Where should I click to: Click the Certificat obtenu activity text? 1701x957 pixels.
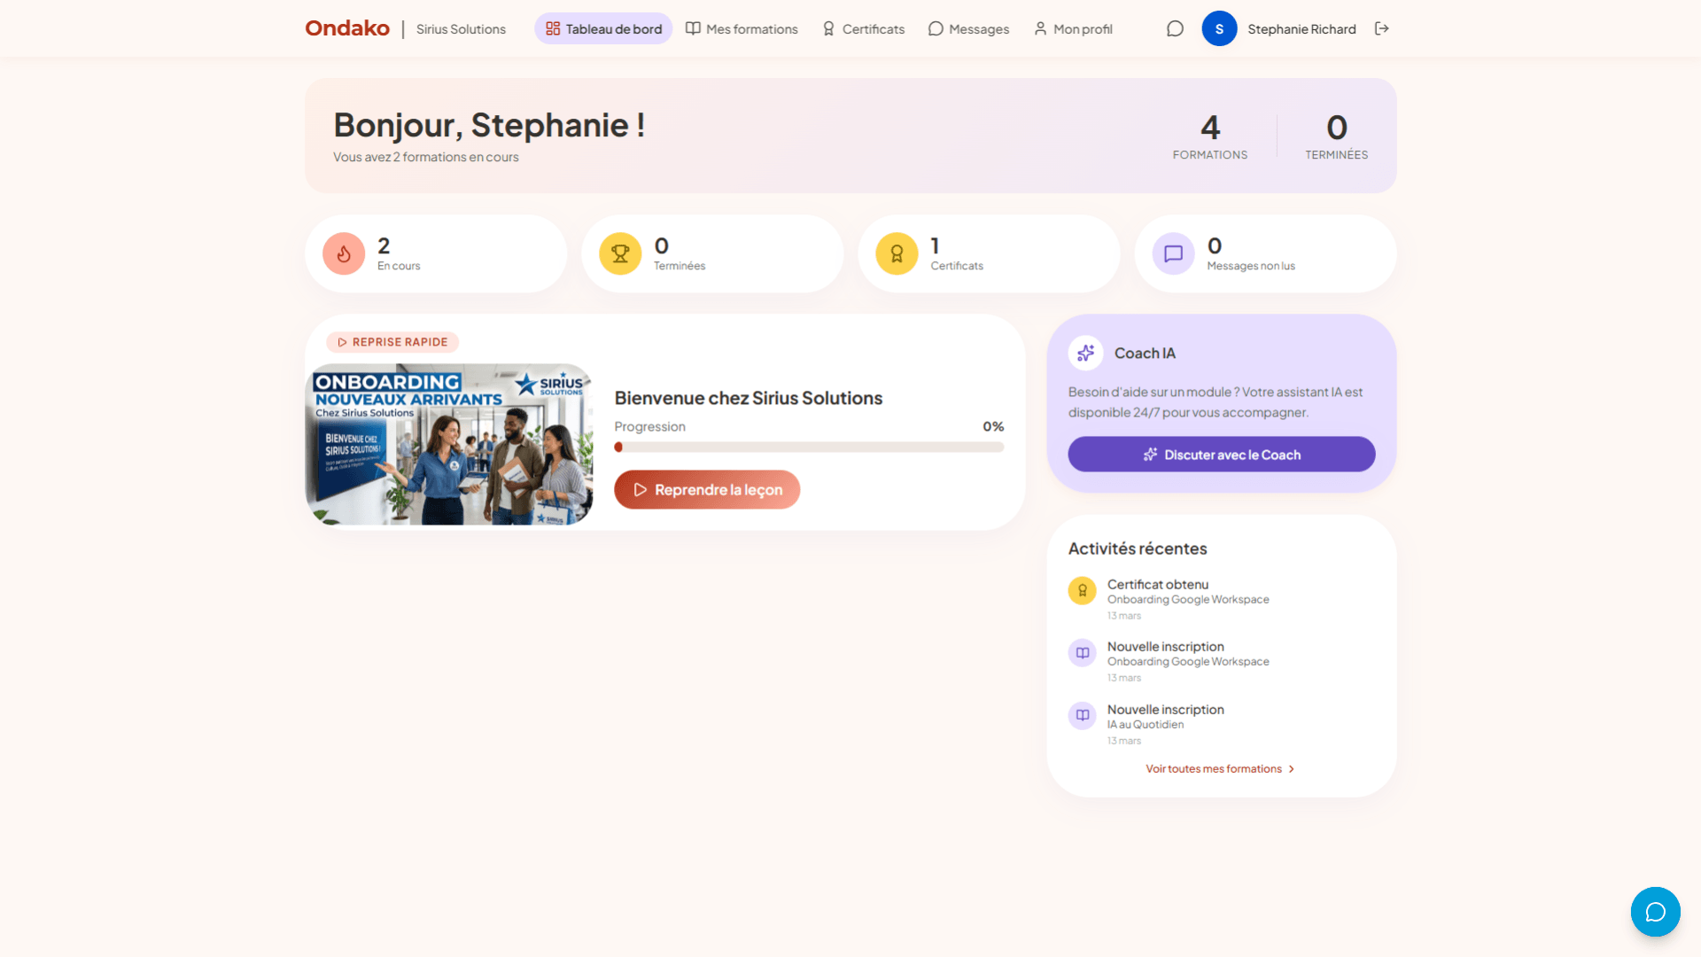point(1157,584)
